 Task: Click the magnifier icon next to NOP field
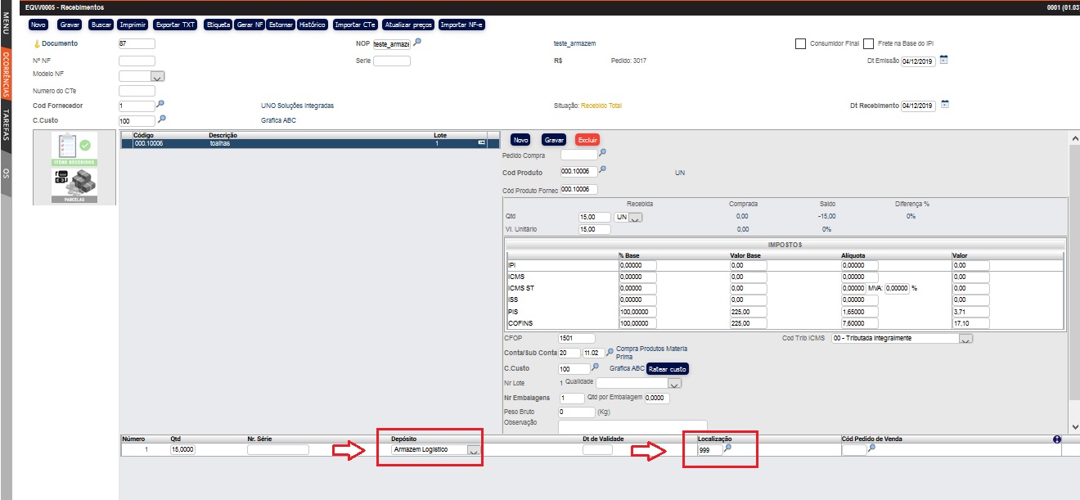tap(417, 43)
